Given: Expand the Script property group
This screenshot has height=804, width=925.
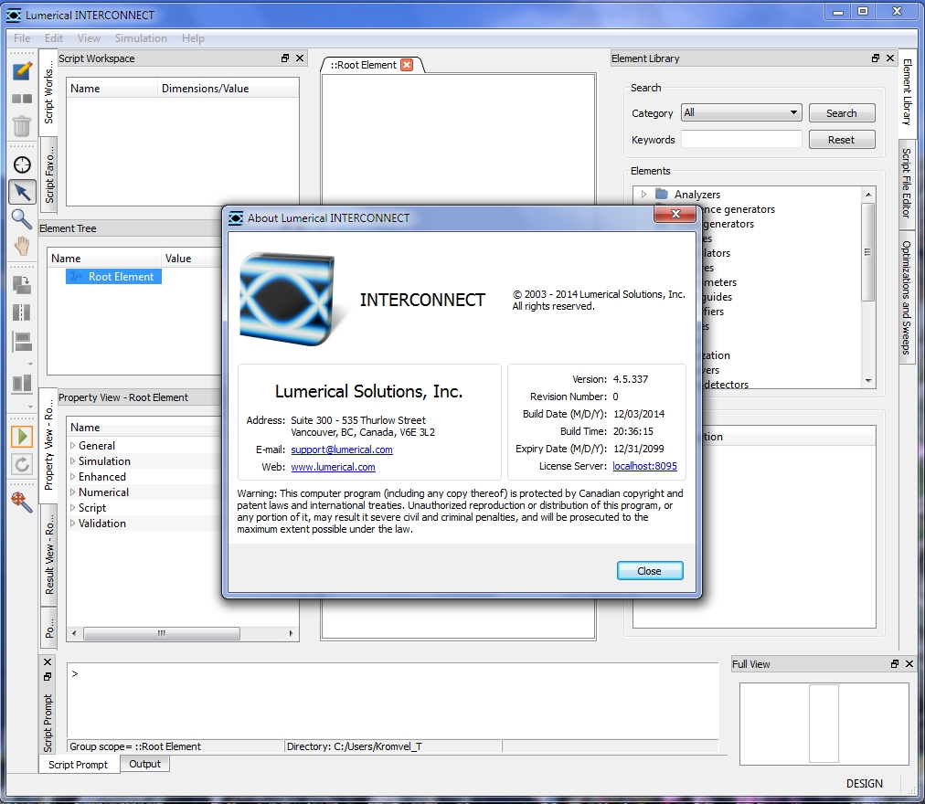Looking at the screenshot, I should click(72, 507).
